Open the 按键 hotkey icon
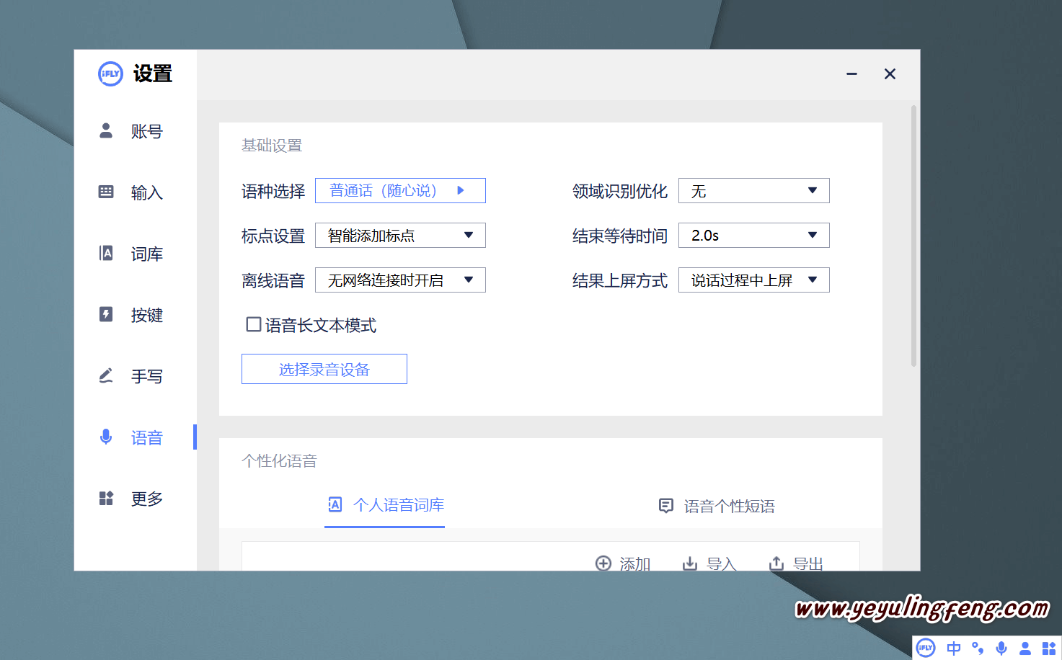1062x660 pixels. 106,314
